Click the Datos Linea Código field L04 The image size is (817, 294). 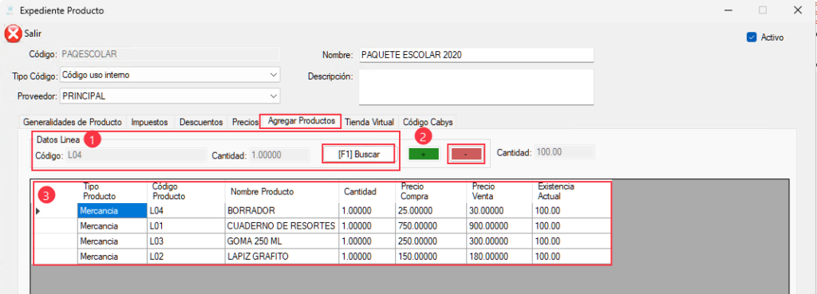tap(136, 155)
